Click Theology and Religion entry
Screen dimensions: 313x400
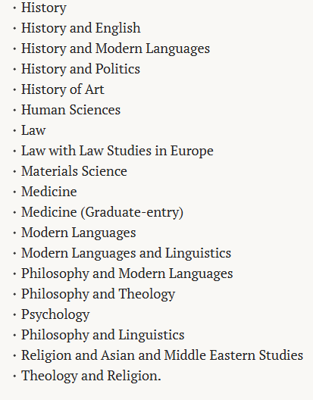[x=91, y=376]
